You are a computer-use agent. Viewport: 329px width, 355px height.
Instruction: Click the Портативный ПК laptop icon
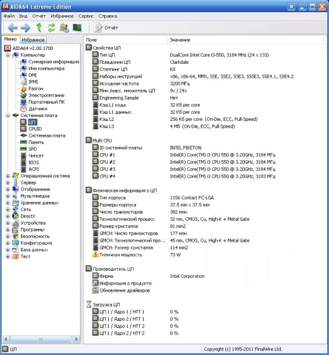23,102
